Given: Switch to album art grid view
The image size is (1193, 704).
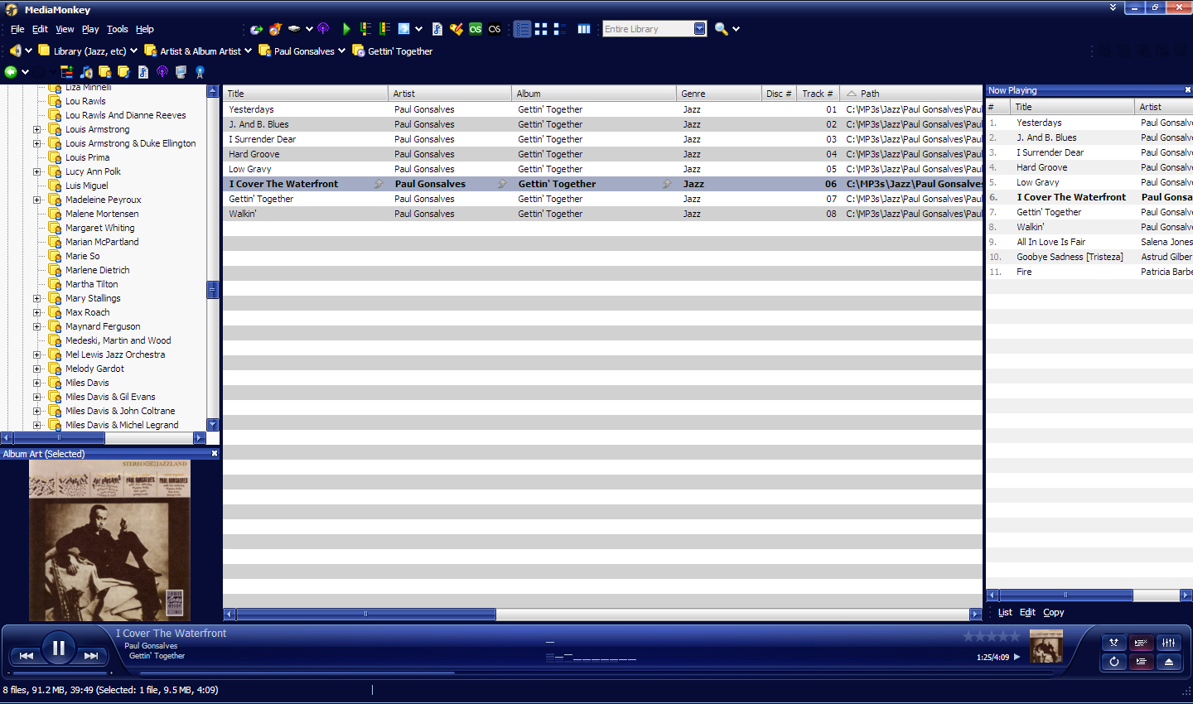Looking at the screenshot, I should pos(541,29).
